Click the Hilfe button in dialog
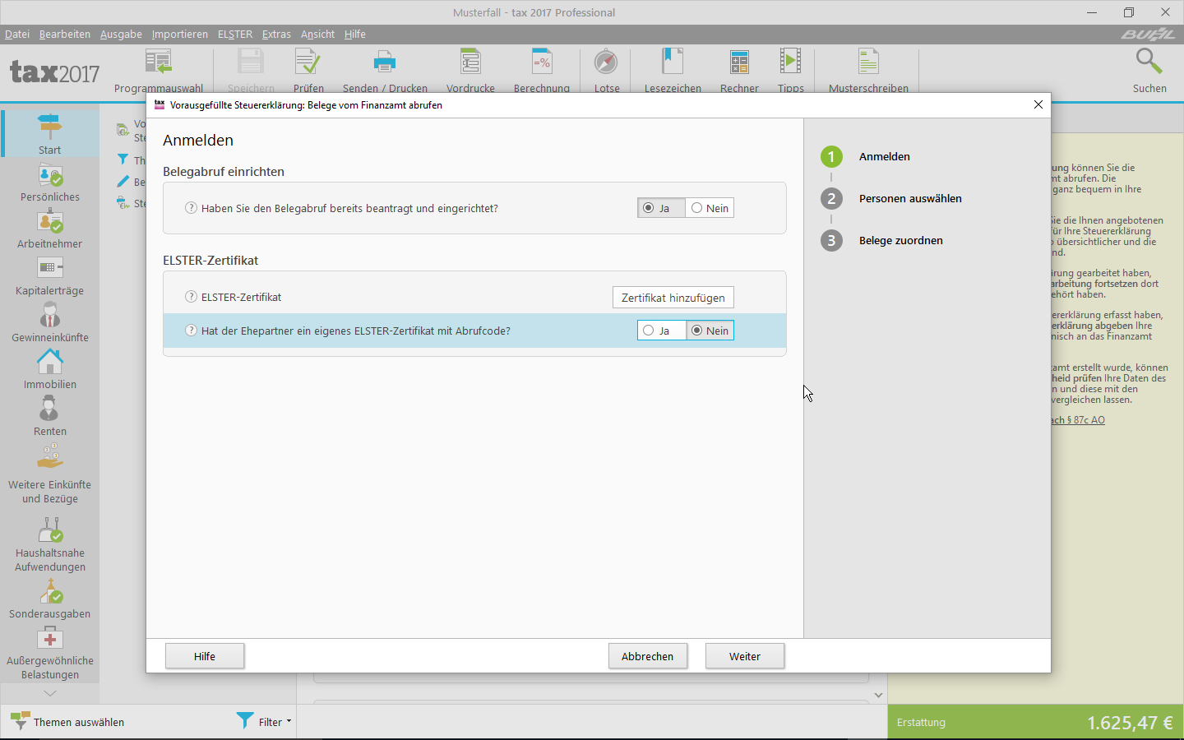1184x740 pixels. click(205, 656)
